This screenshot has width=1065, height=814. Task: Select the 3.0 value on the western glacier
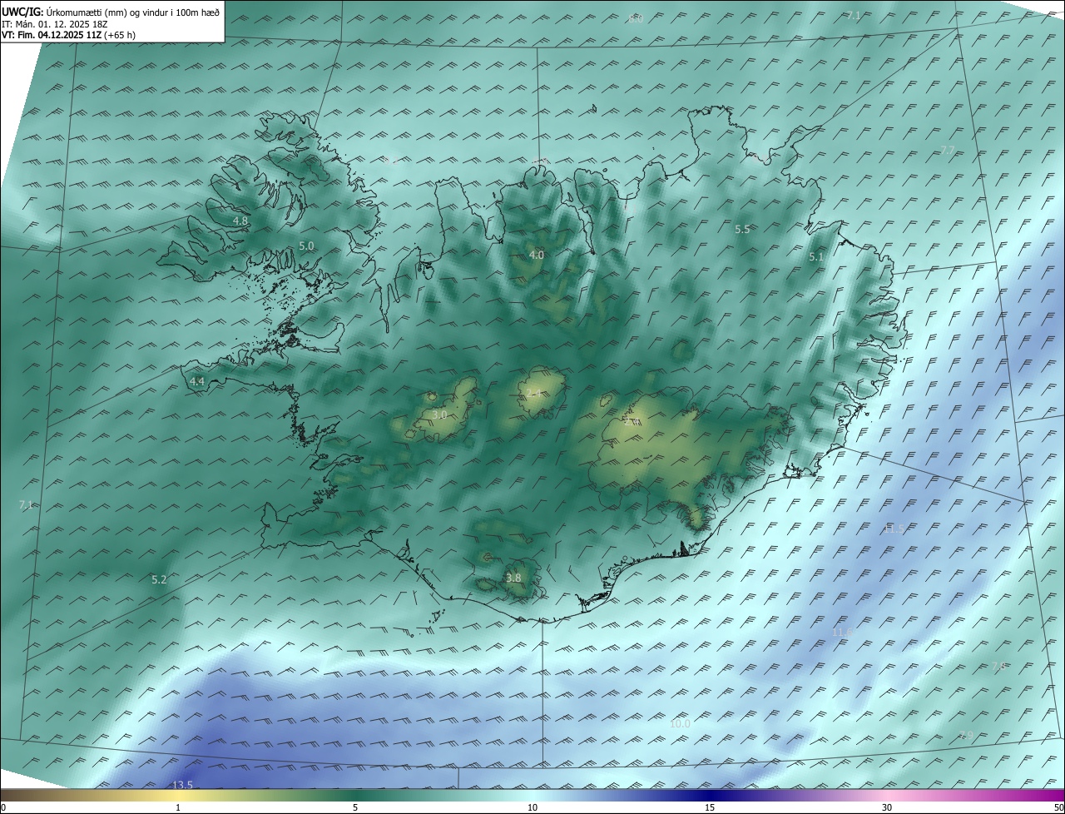click(x=440, y=414)
